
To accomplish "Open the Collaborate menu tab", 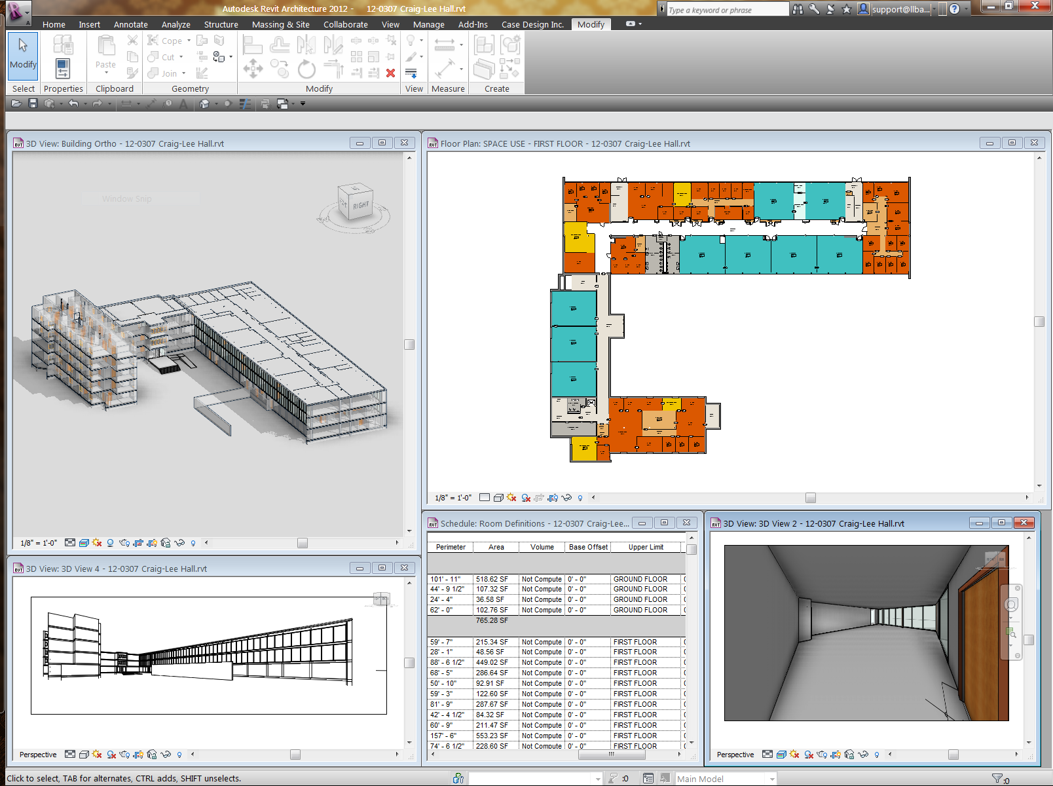I will (x=345, y=24).
